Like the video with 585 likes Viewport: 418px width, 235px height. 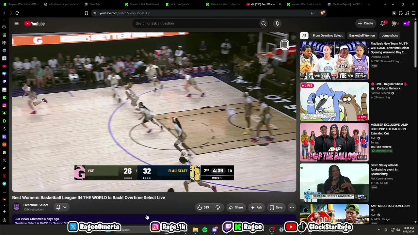click(203, 207)
